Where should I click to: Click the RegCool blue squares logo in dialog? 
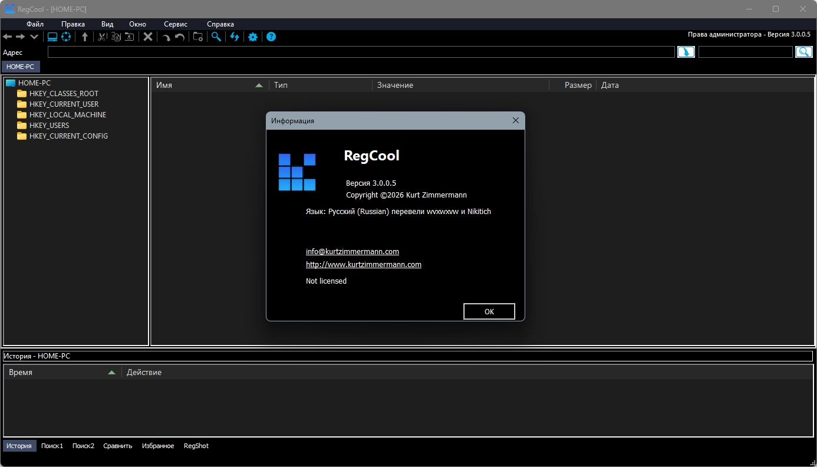click(x=297, y=172)
